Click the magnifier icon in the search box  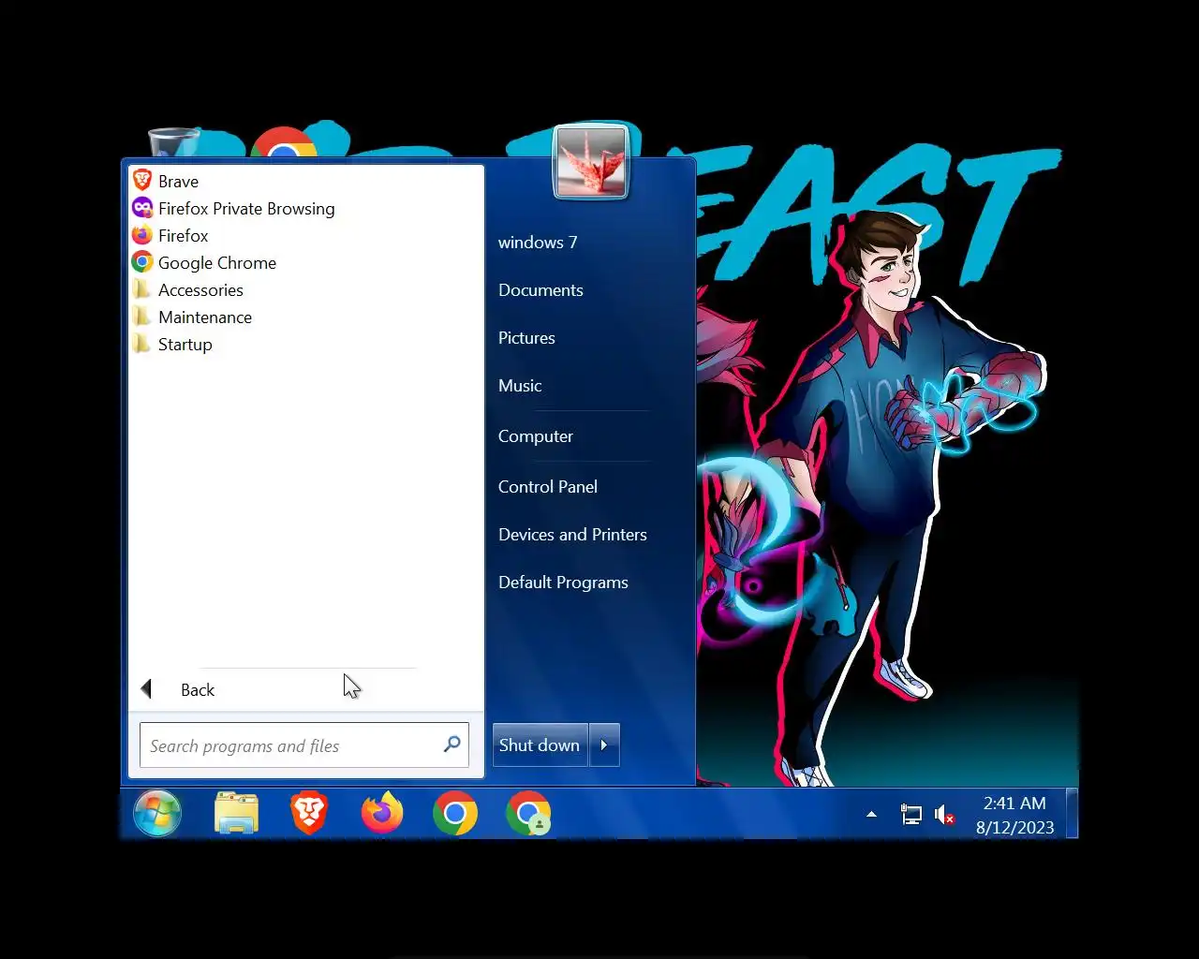pyautogui.click(x=451, y=745)
